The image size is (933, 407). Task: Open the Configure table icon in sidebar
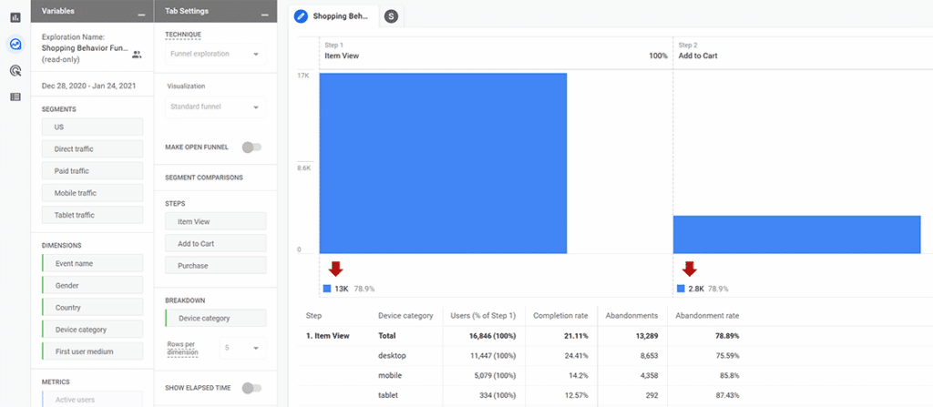[15, 97]
